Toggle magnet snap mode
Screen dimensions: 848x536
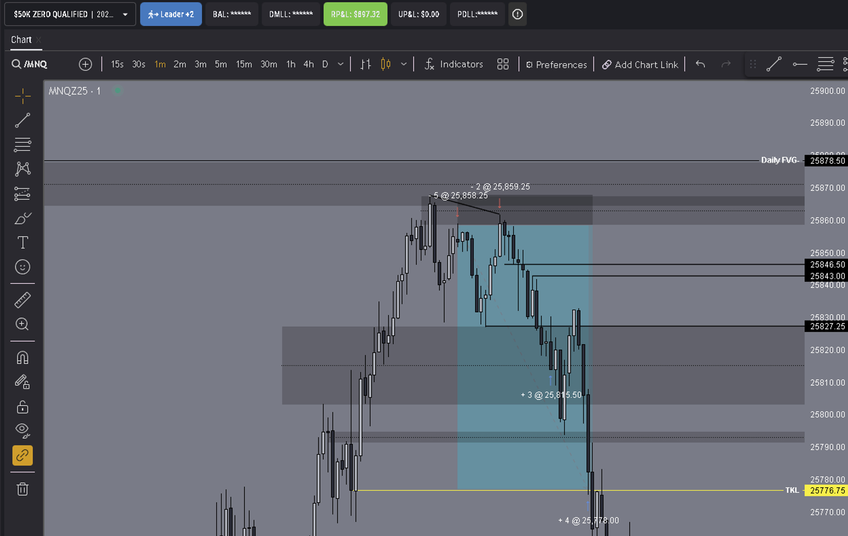coord(23,358)
